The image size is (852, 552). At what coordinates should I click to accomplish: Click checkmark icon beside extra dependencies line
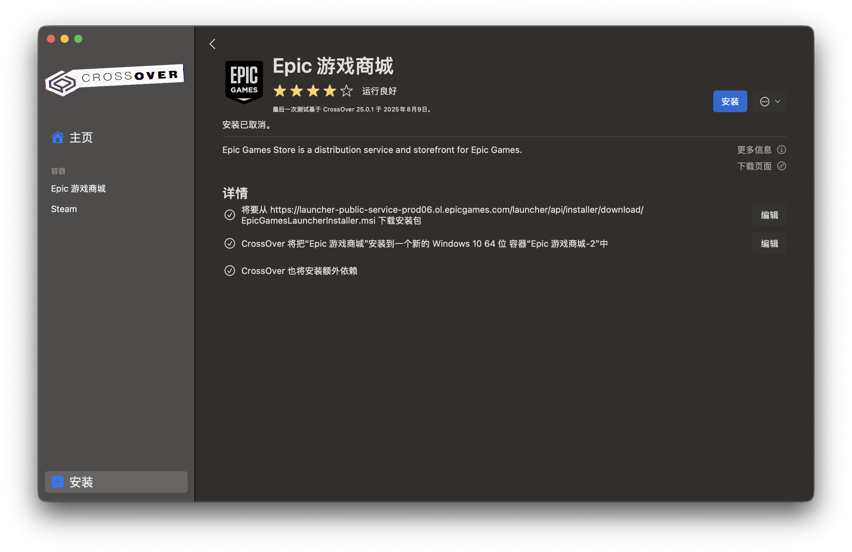[230, 271]
